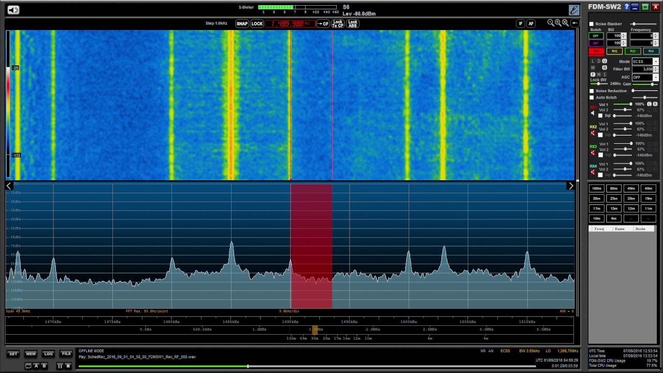Open the FILE button

click(x=66, y=354)
